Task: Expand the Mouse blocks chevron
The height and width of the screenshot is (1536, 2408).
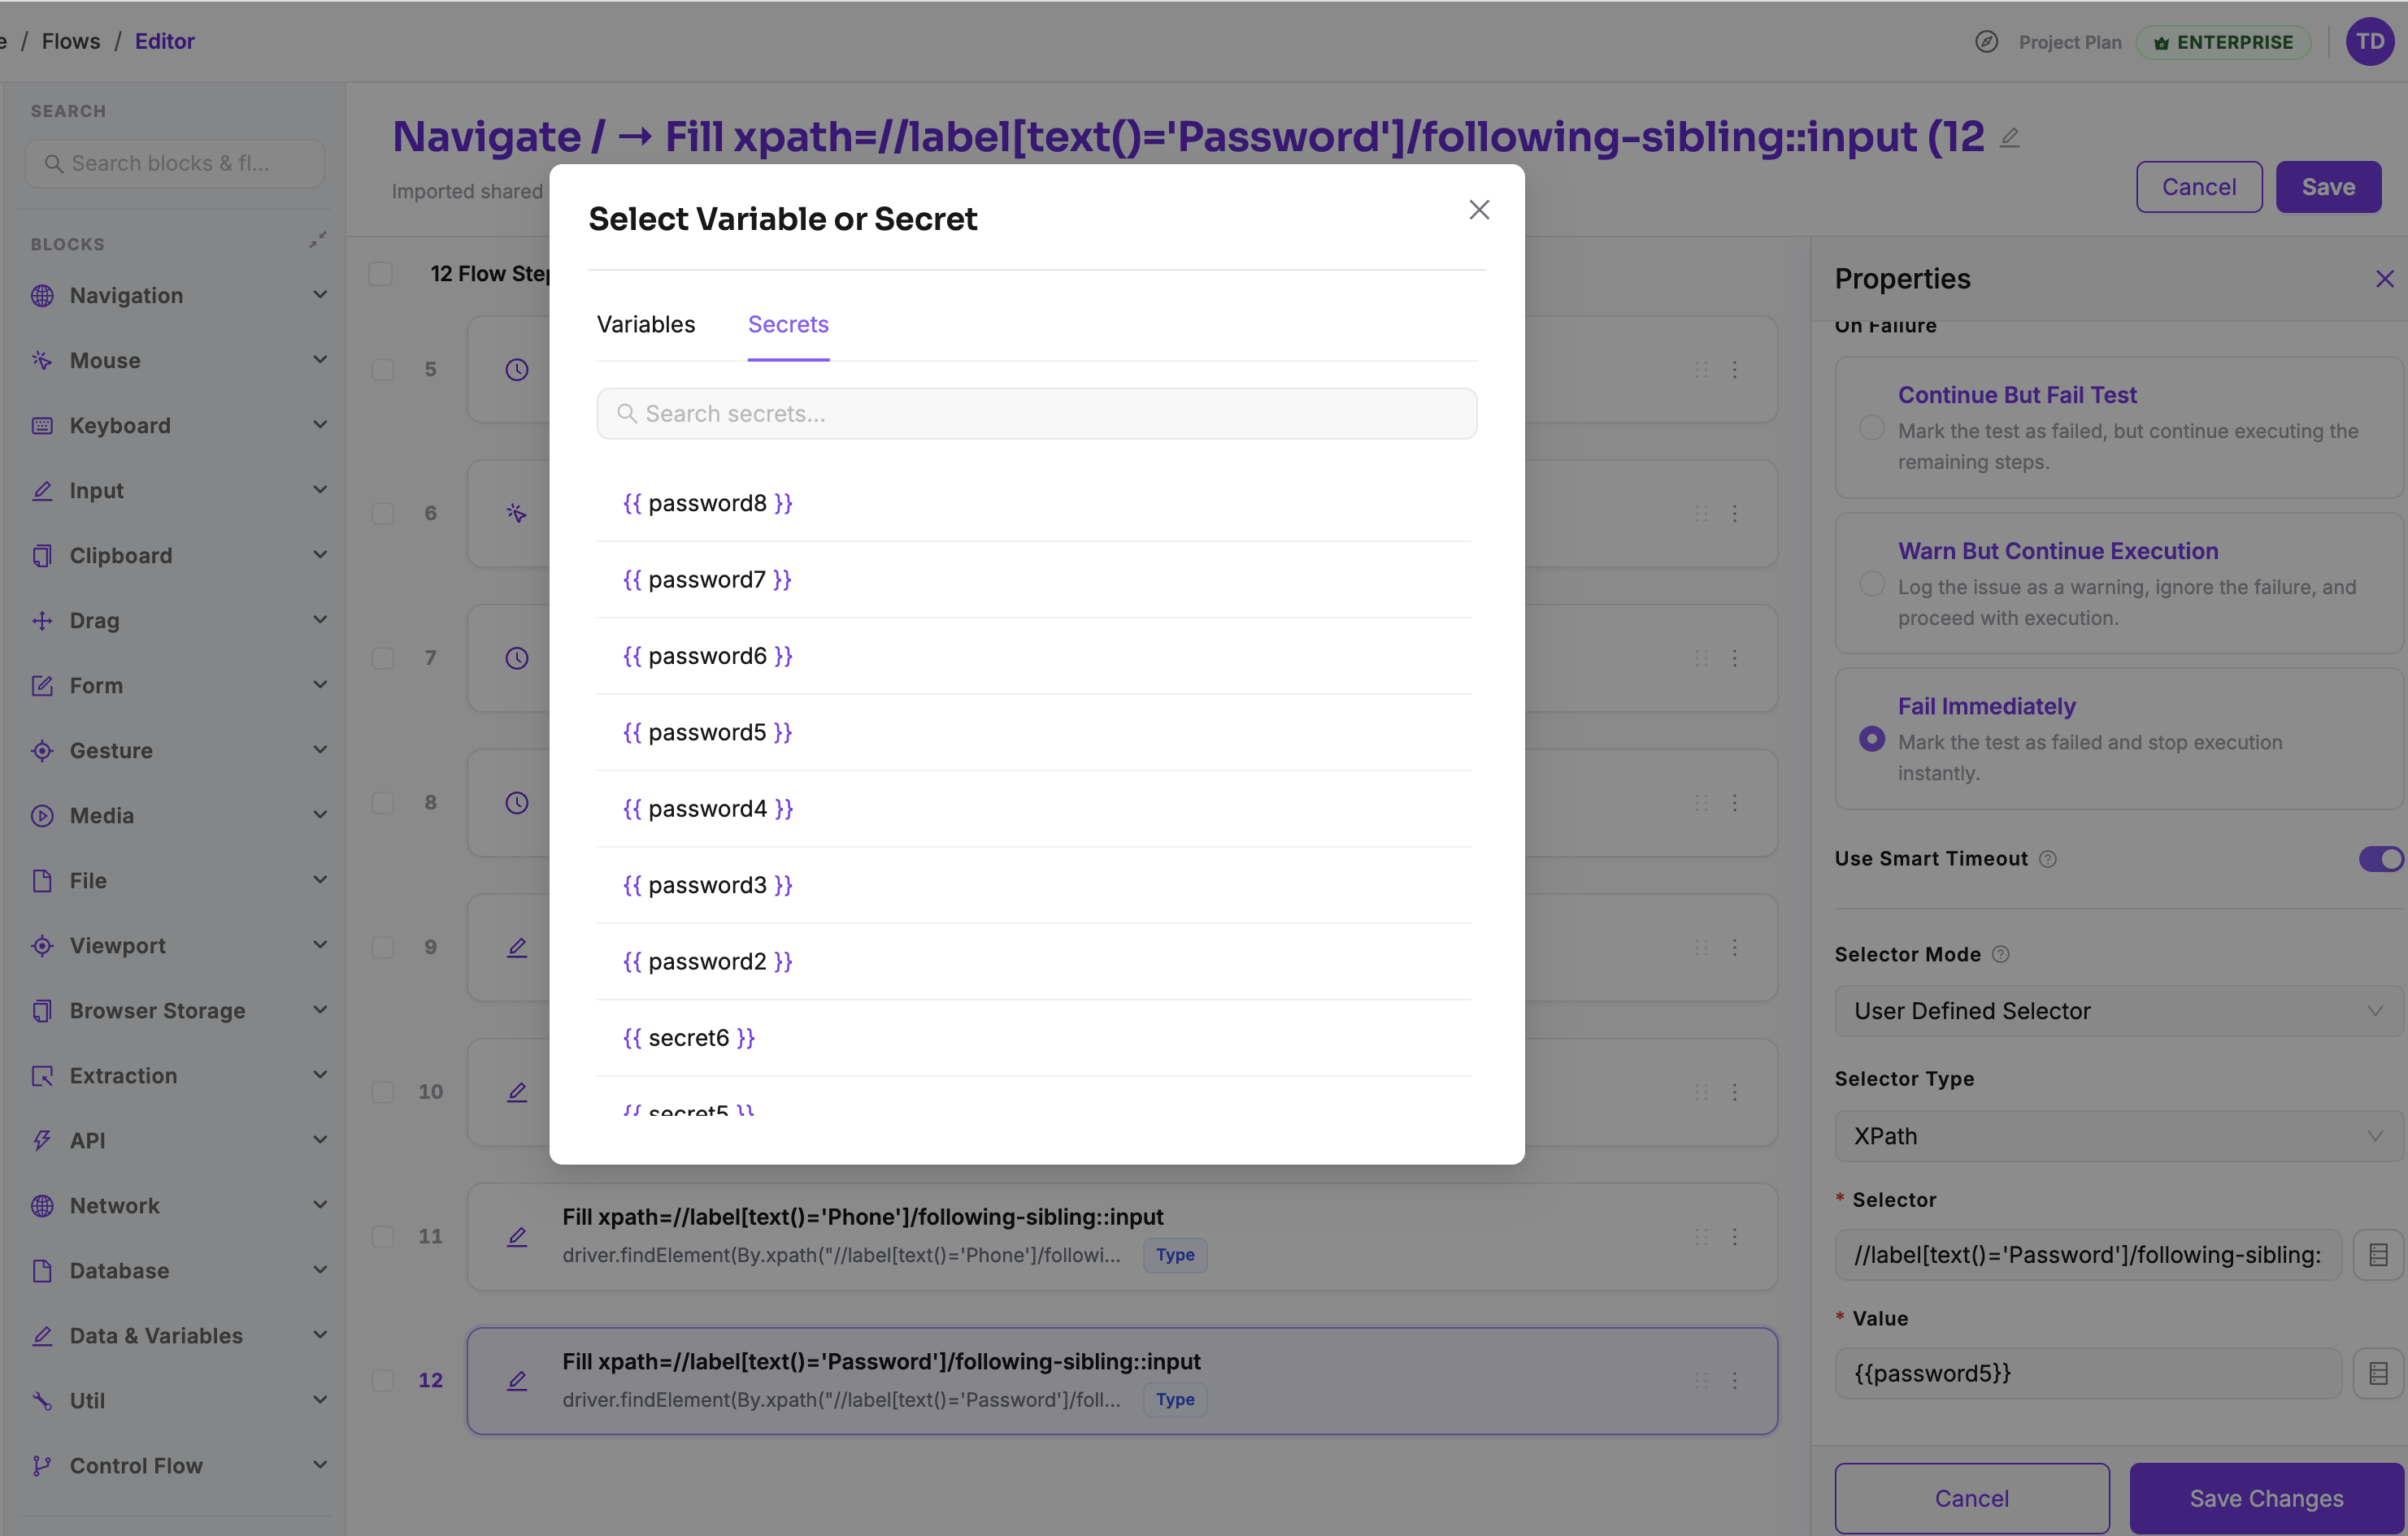Action: (x=320, y=360)
